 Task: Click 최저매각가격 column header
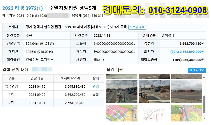click(x=71, y=78)
